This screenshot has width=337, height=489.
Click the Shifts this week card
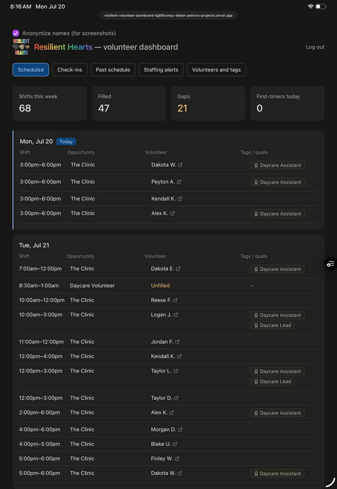tap(50, 104)
